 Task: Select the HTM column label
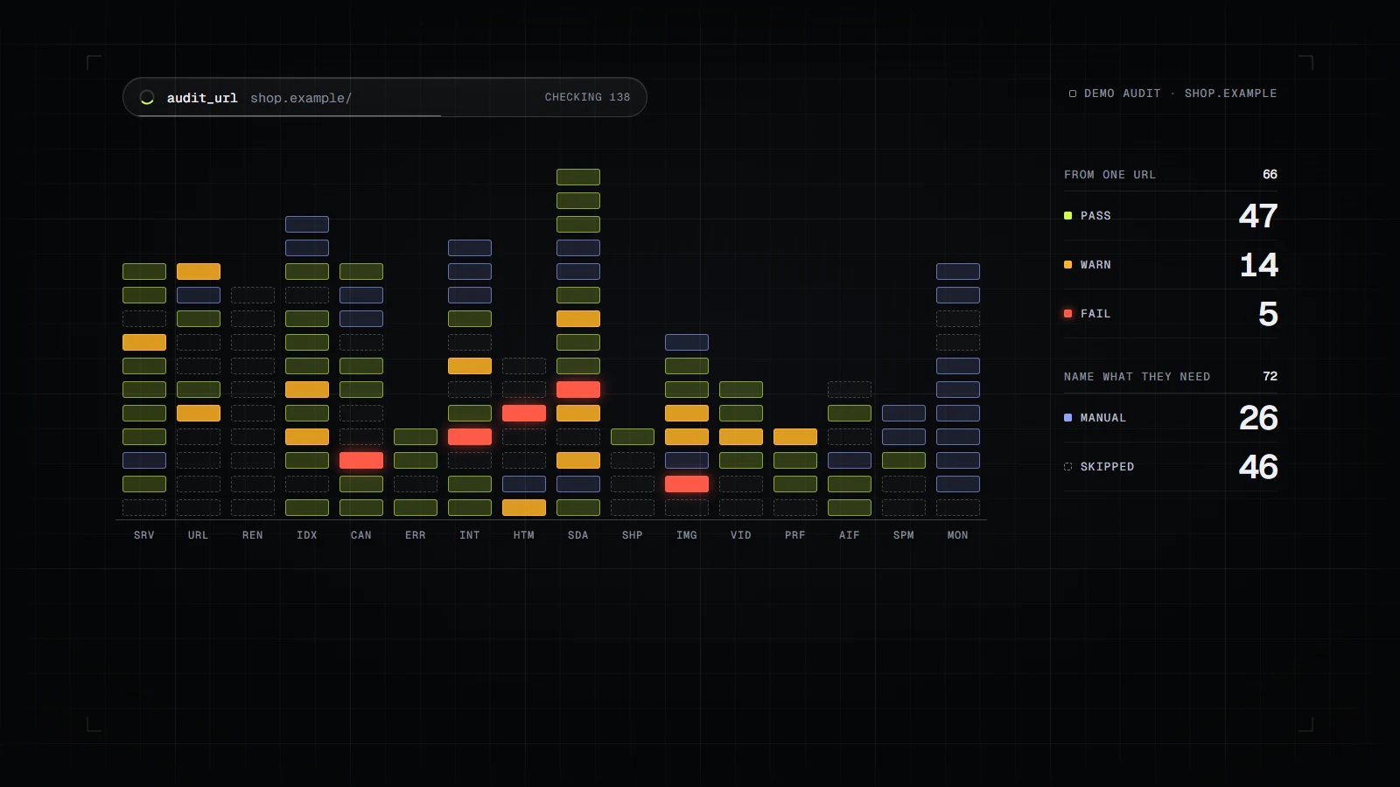pyautogui.click(x=524, y=535)
